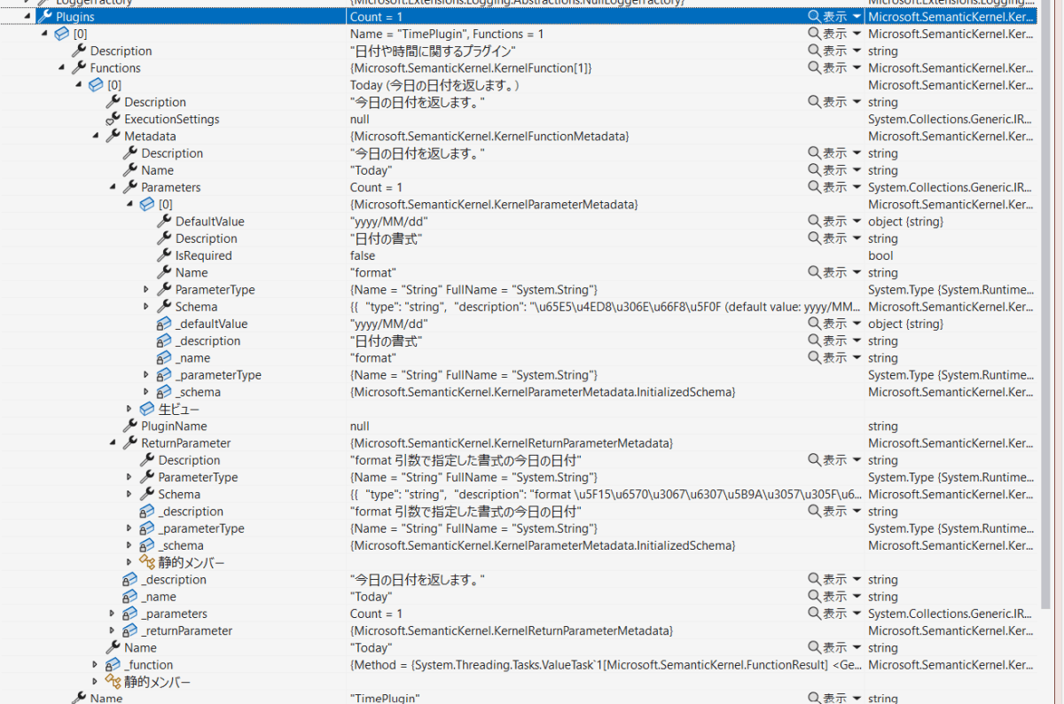Click the magnifier icon in the DefaultValue row
1064x704 pixels.
click(x=814, y=222)
